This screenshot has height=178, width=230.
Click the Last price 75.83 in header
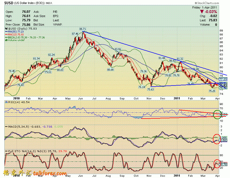213,20
